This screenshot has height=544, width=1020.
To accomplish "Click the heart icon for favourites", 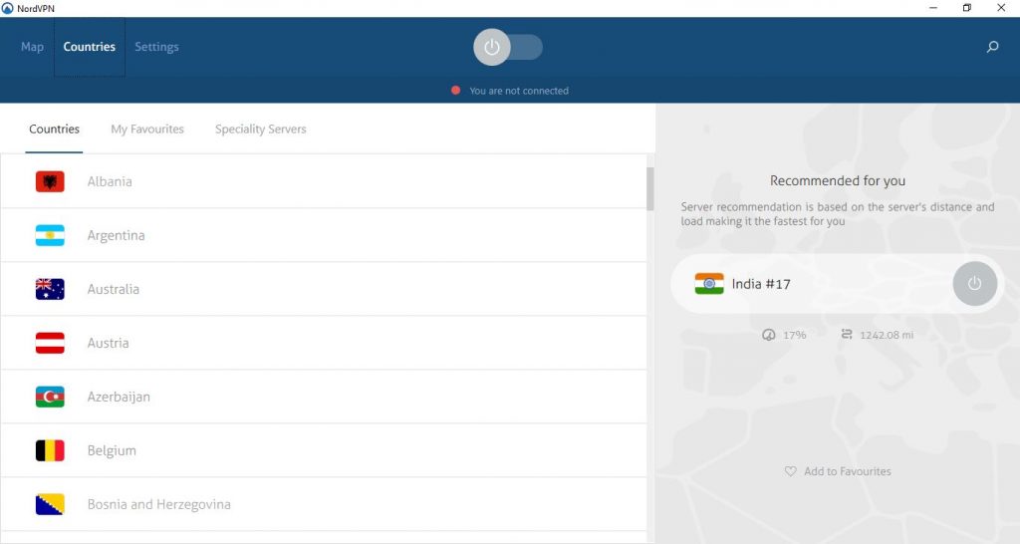I will tap(790, 471).
